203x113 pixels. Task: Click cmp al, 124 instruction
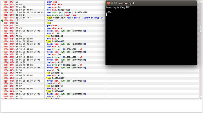tap(54, 96)
